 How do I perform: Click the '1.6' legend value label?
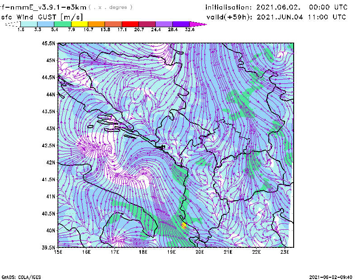coord(21,29)
